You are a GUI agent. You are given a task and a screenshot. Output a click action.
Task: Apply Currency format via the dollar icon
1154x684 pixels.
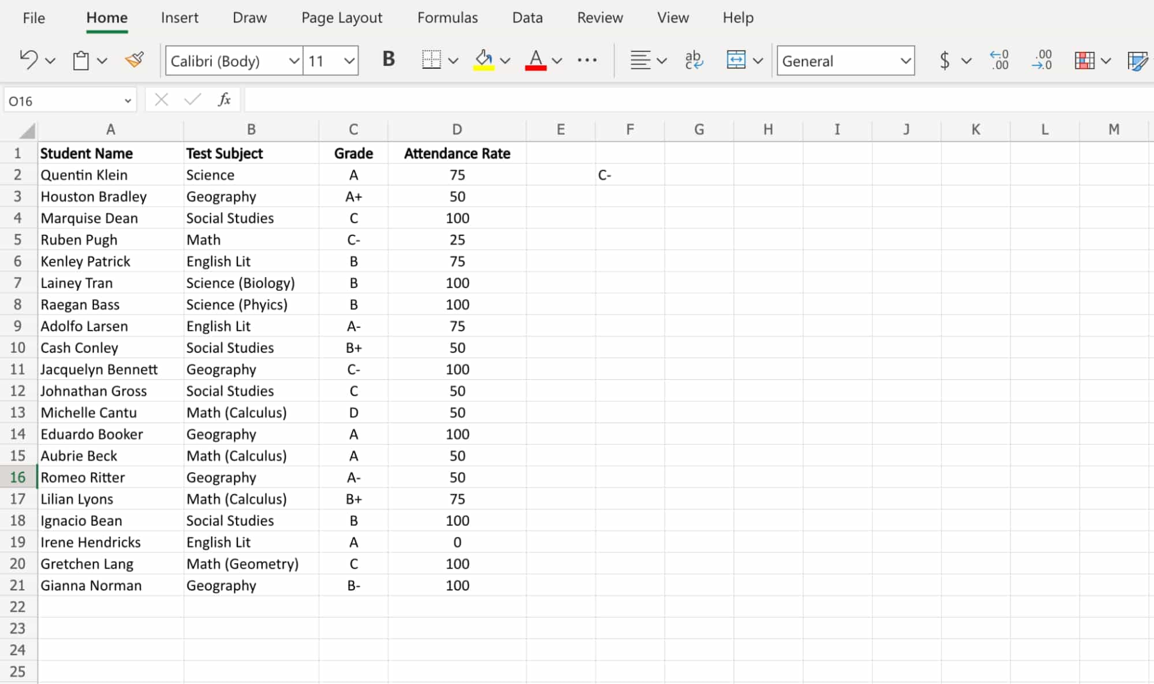(944, 60)
